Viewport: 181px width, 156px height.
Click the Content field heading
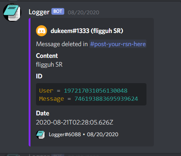click(x=47, y=56)
